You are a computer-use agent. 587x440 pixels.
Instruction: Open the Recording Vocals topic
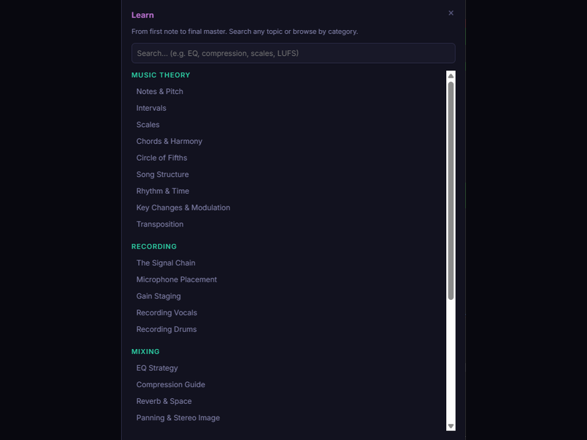[x=167, y=313]
